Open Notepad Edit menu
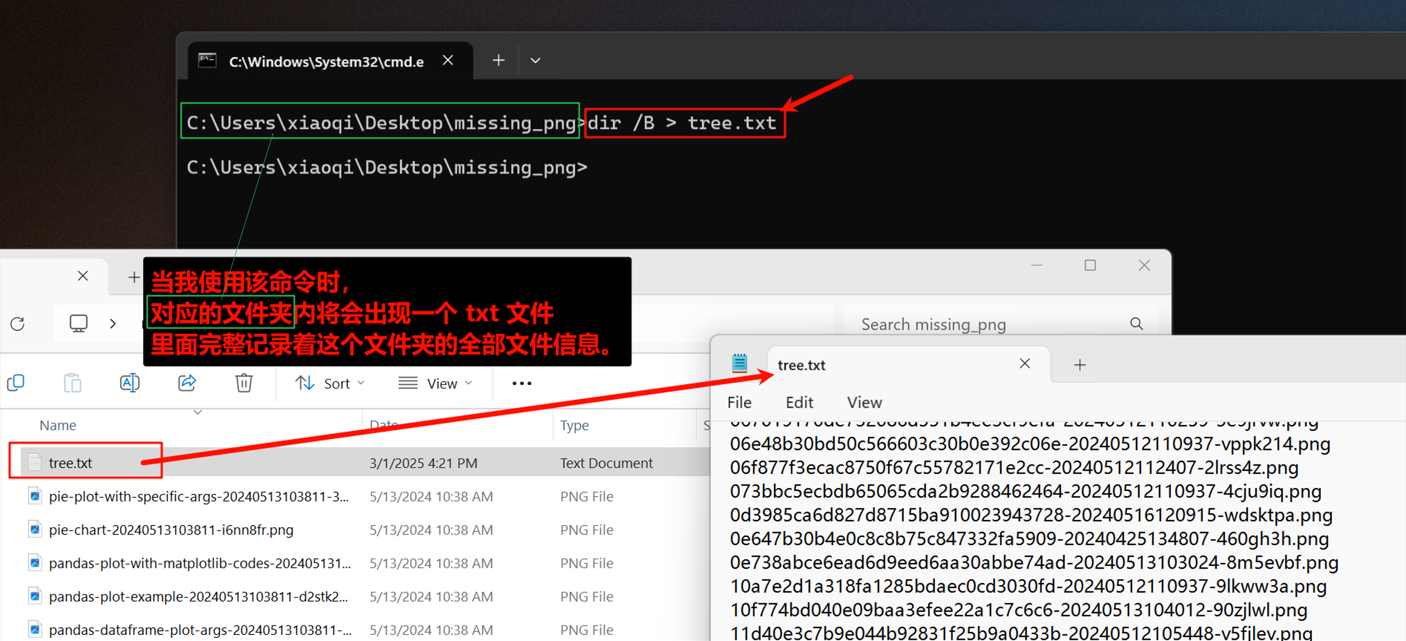The height and width of the screenshot is (641, 1406). coord(799,402)
